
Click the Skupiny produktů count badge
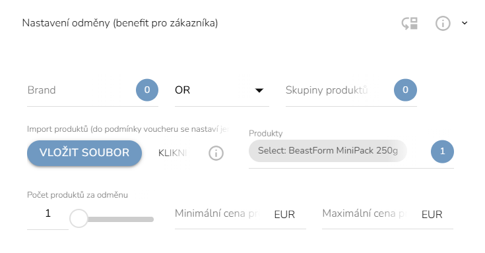pos(405,90)
